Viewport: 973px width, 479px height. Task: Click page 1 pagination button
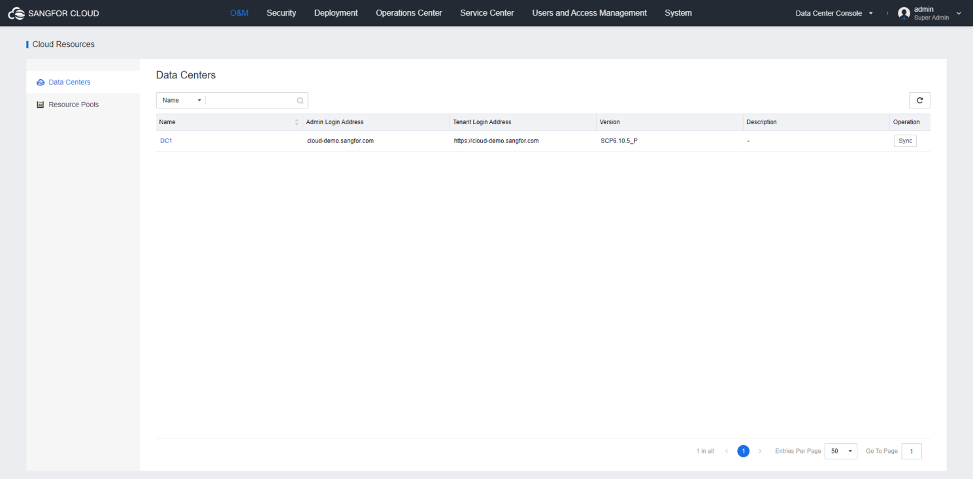743,452
